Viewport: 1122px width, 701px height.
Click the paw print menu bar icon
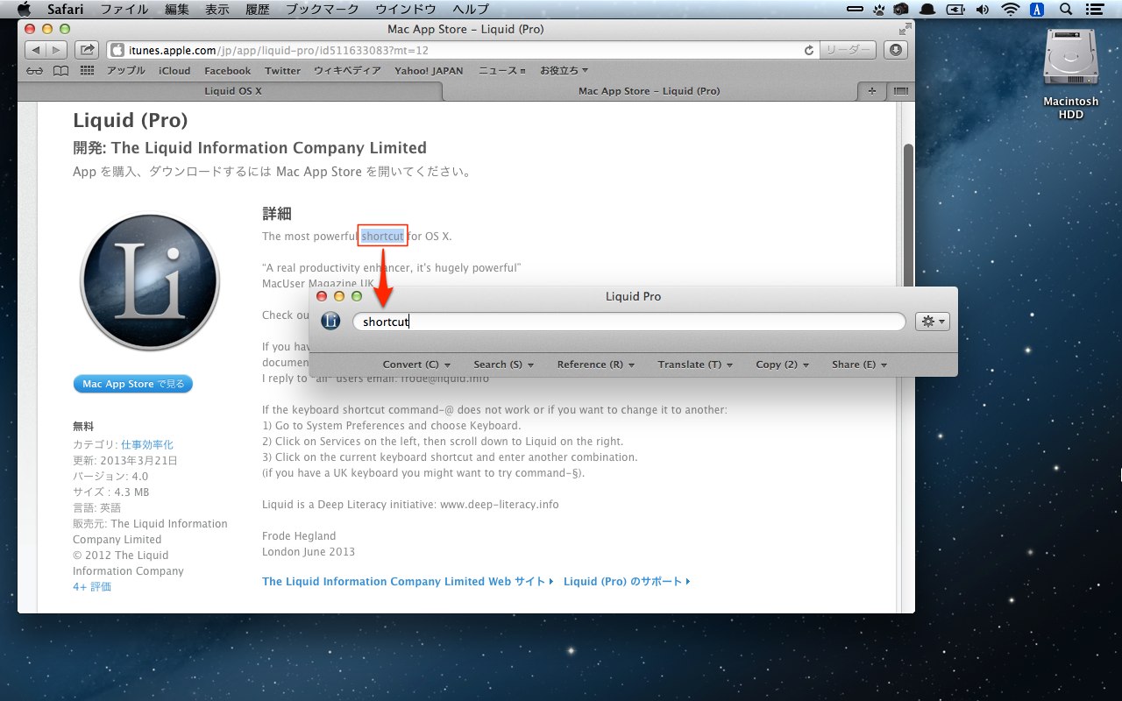pos(878,10)
